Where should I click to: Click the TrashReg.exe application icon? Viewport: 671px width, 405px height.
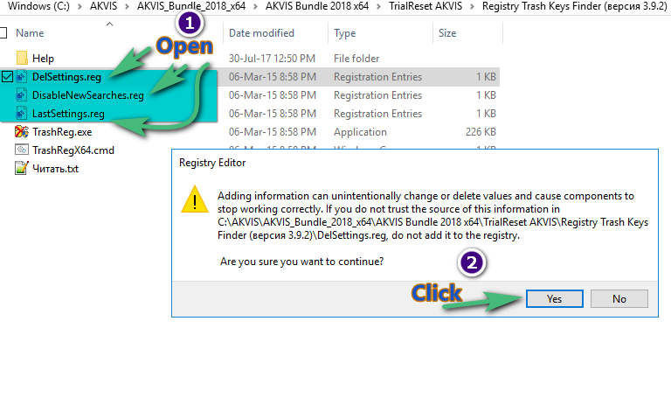(22, 132)
